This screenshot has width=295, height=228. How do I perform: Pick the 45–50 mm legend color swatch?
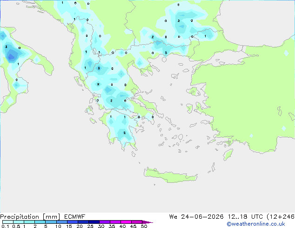click(137, 222)
